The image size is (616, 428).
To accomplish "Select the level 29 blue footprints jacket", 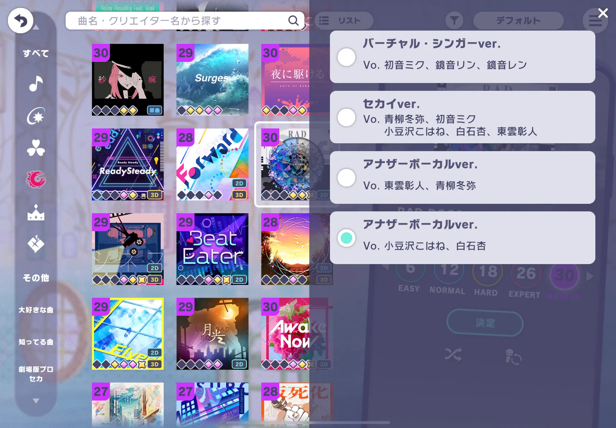I will pyautogui.click(x=128, y=334).
